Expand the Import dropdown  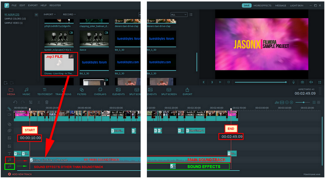pyautogui.click(x=50, y=14)
